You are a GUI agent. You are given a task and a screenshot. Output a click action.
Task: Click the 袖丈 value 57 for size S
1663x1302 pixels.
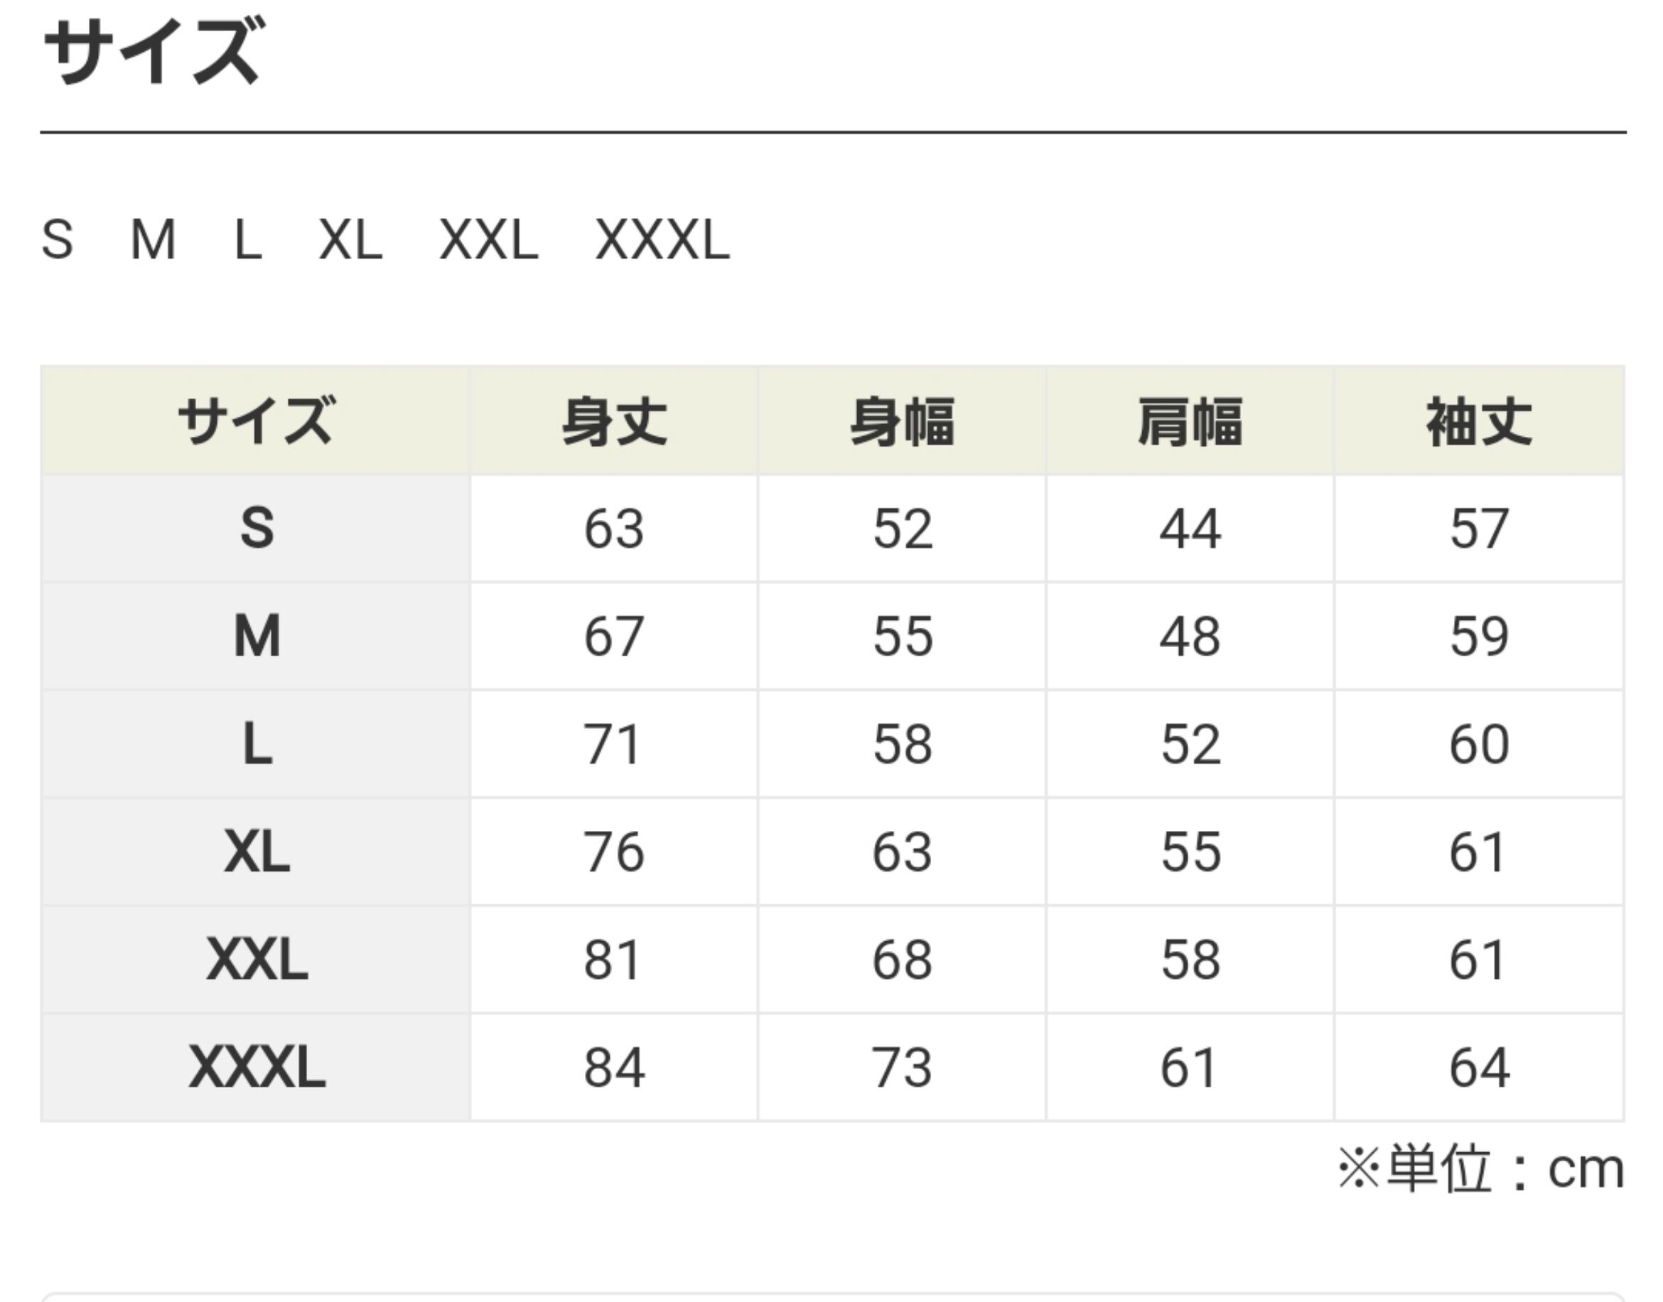(1479, 528)
